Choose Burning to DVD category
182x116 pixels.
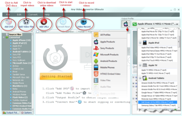pos(110,94)
